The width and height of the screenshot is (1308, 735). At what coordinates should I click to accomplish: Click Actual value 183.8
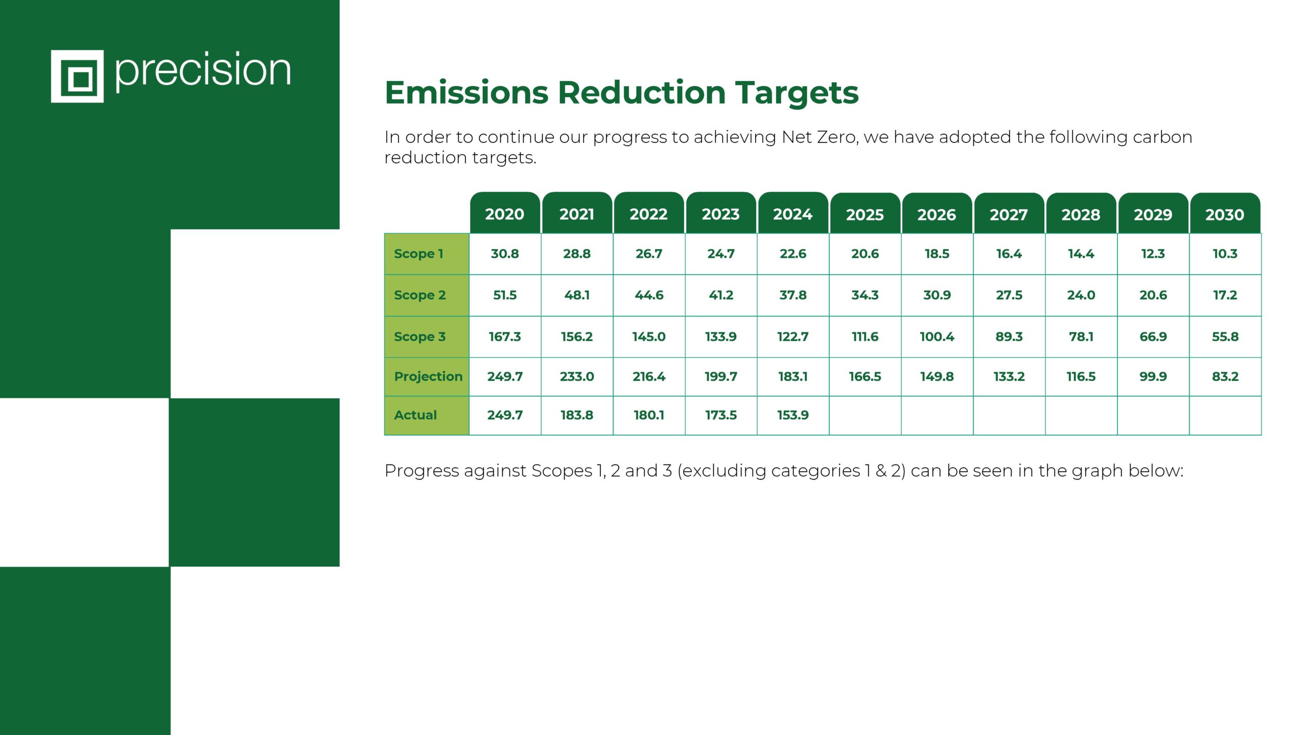click(x=577, y=415)
